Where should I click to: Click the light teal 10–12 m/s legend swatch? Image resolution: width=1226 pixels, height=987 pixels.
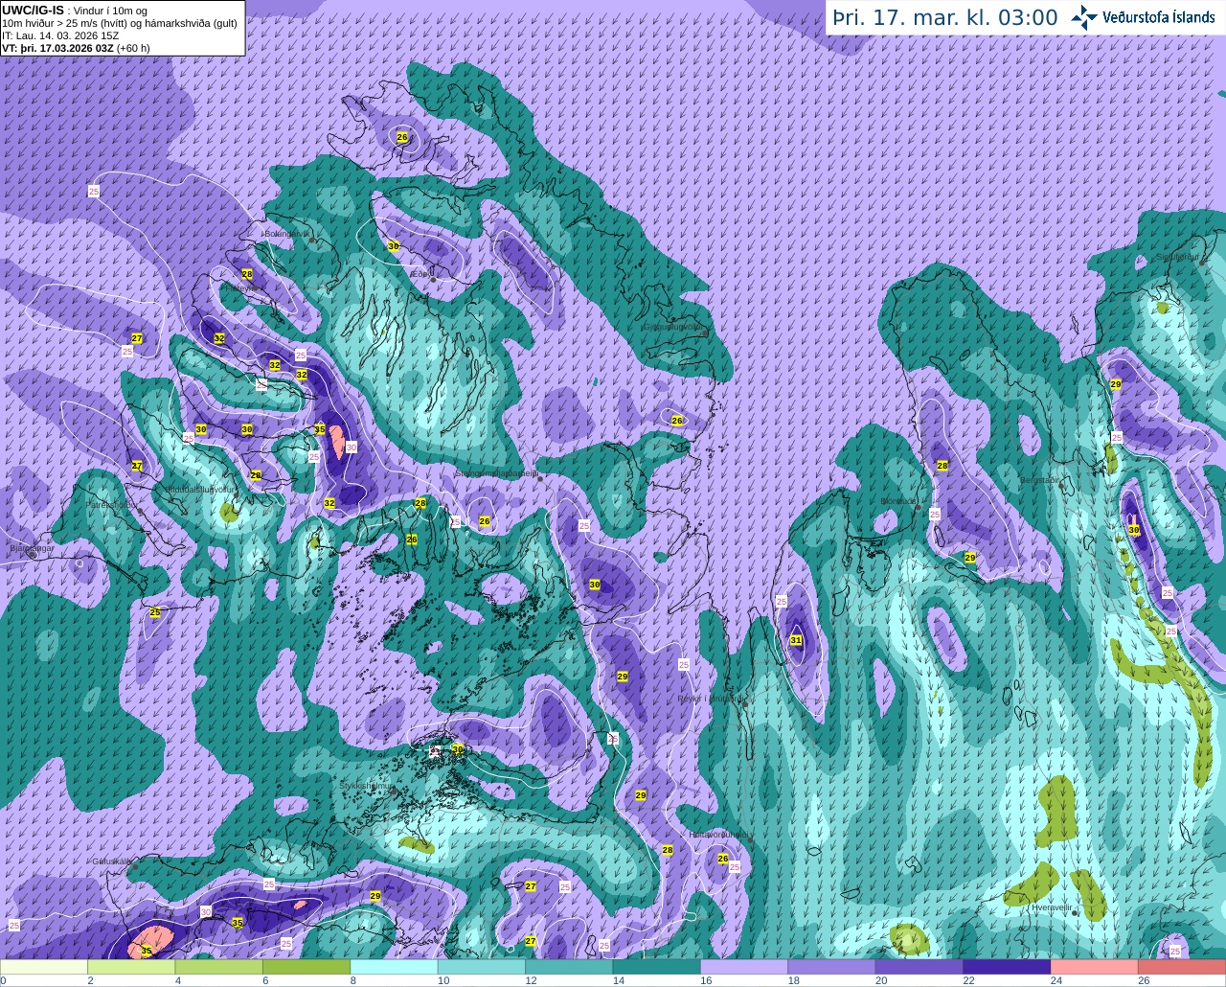[x=482, y=967]
